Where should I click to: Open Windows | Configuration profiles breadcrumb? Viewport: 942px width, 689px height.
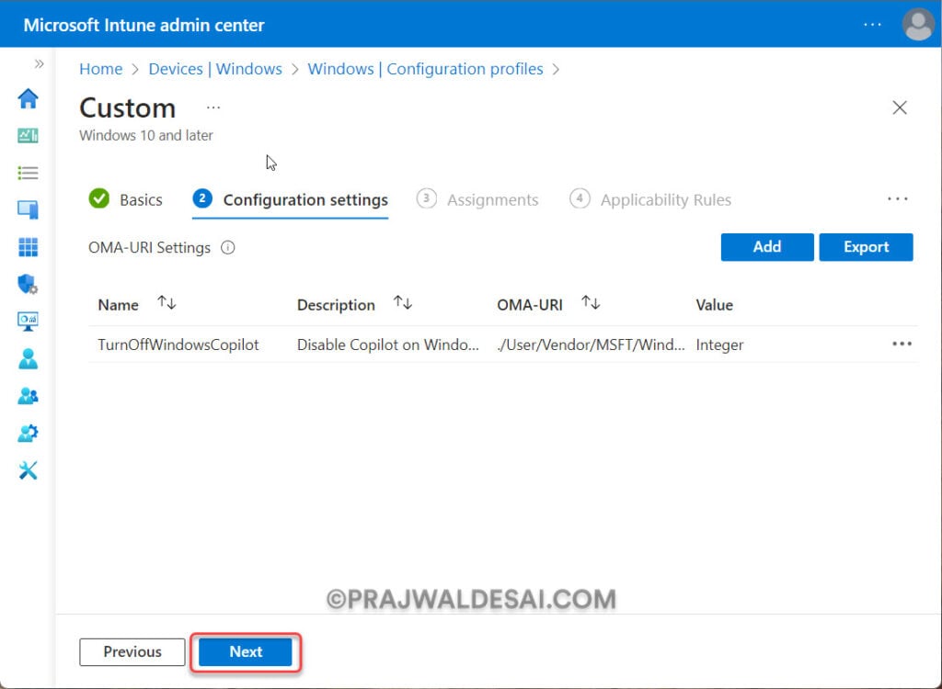[425, 69]
